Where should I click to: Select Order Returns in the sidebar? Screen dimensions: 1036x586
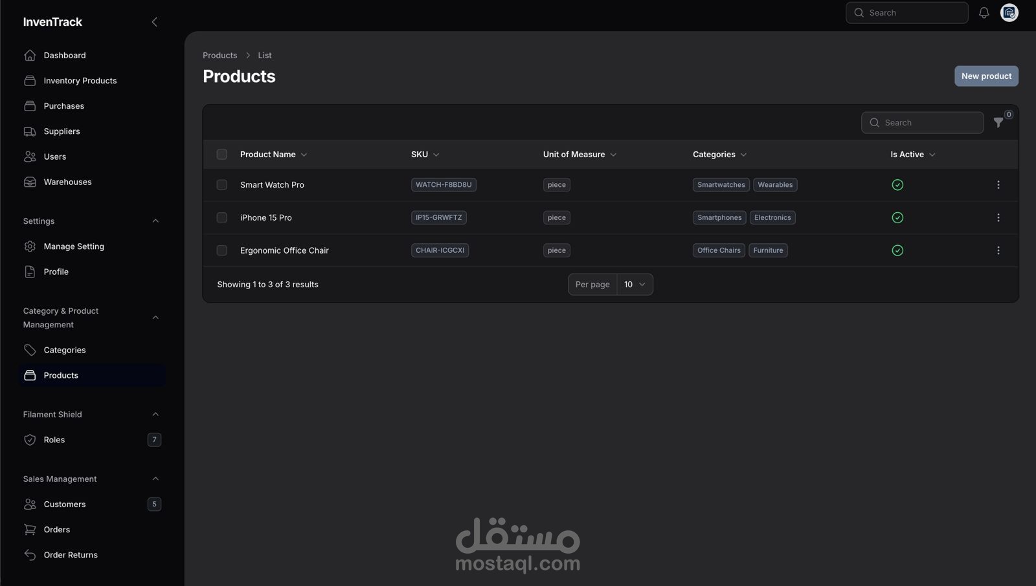click(70, 554)
